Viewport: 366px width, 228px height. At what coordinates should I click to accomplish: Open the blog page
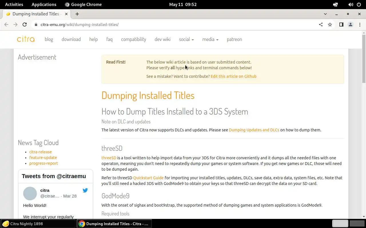pos(49,39)
